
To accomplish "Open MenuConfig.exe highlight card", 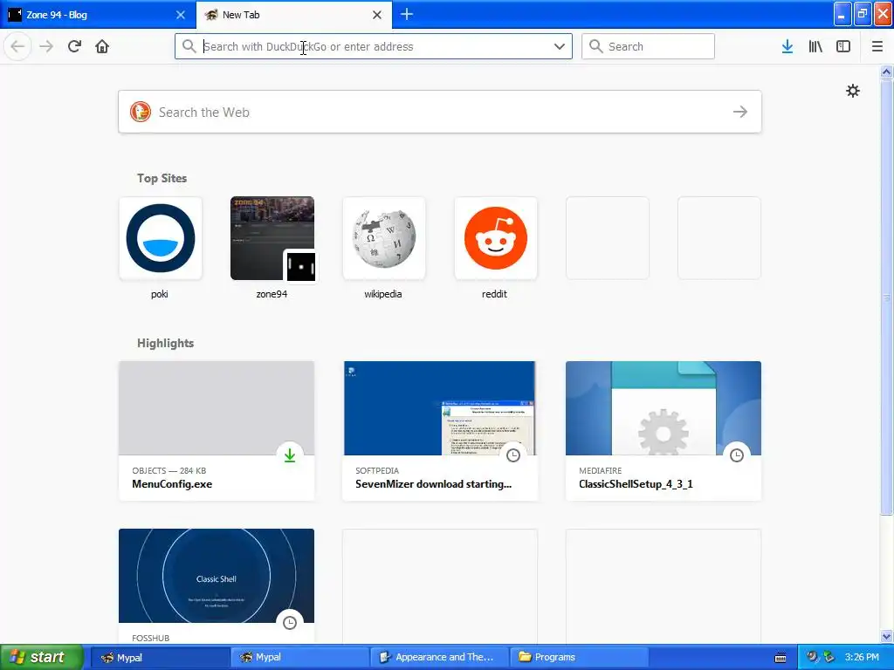I will click(x=217, y=431).
